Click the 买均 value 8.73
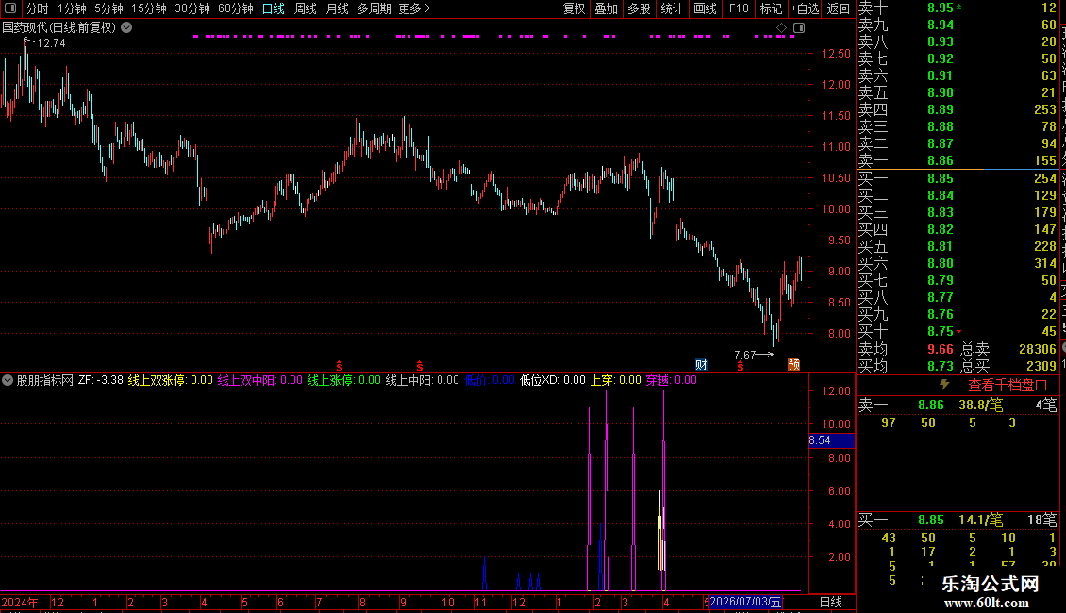1066x613 pixels. [x=941, y=366]
